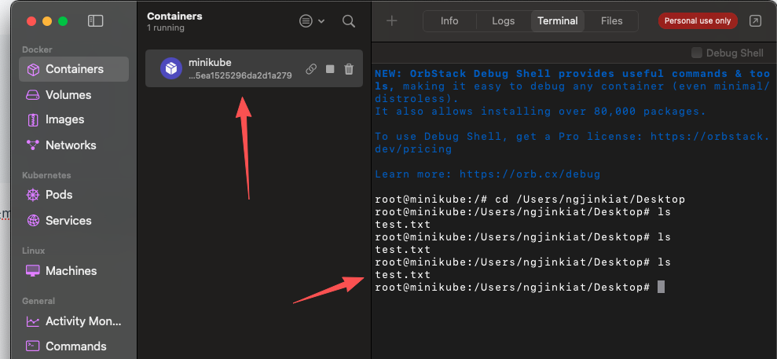Image resolution: width=777 pixels, height=359 pixels.
Task: Search the containers list
Action: [x=349, y=20]
